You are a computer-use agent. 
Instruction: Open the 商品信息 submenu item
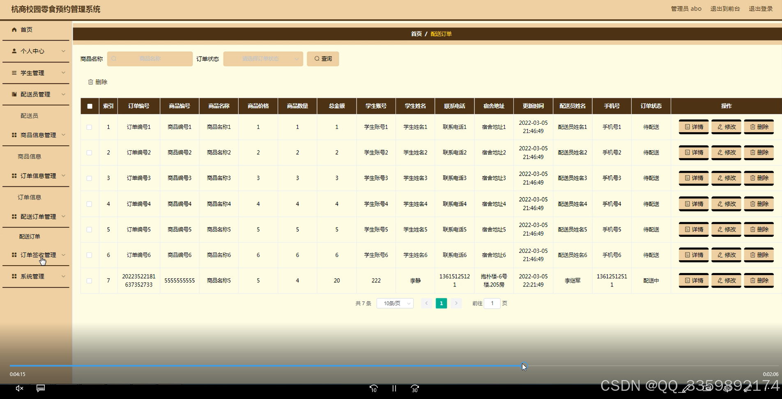29,156
